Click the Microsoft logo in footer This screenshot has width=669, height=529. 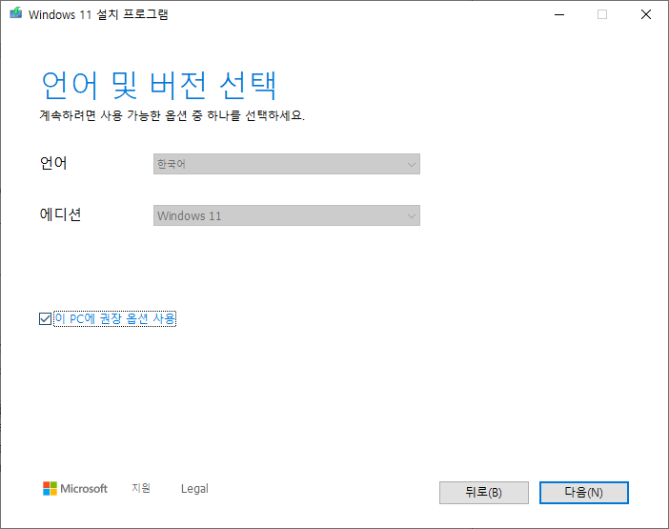[x=75, y=488]
